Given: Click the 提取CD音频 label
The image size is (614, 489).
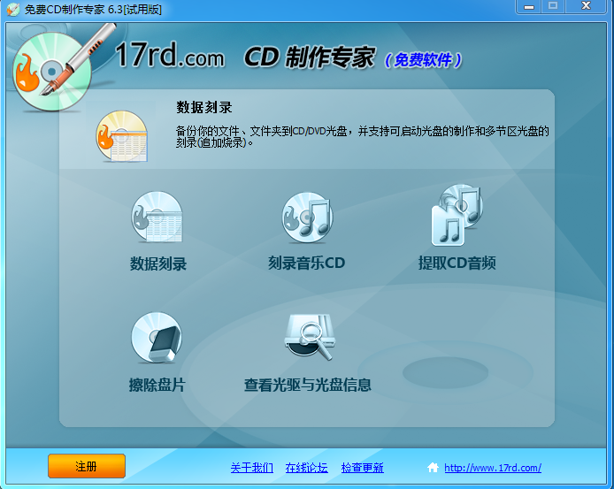Looking at the screenshot, I should (x=457, y=263).
